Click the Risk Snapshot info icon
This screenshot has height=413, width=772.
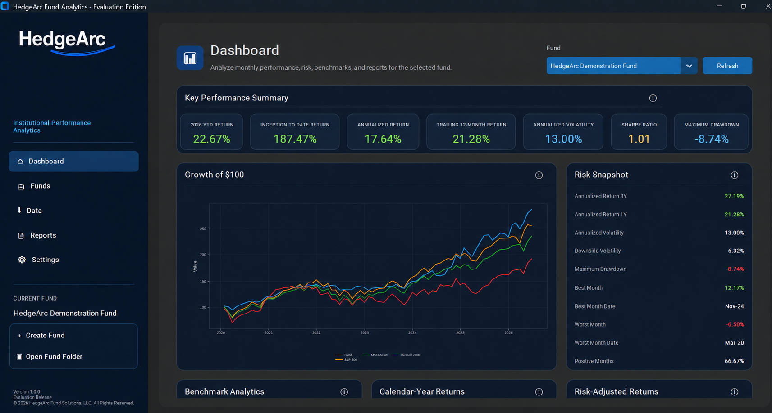click(x=734, y=175)
